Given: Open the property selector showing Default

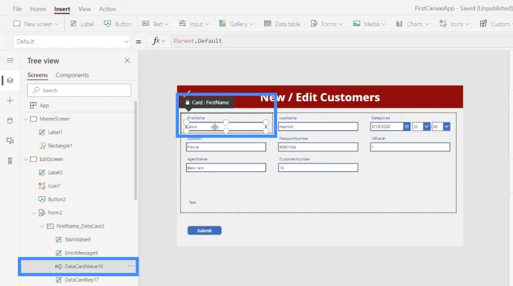Looking at the screenshot, I should 71,42.
